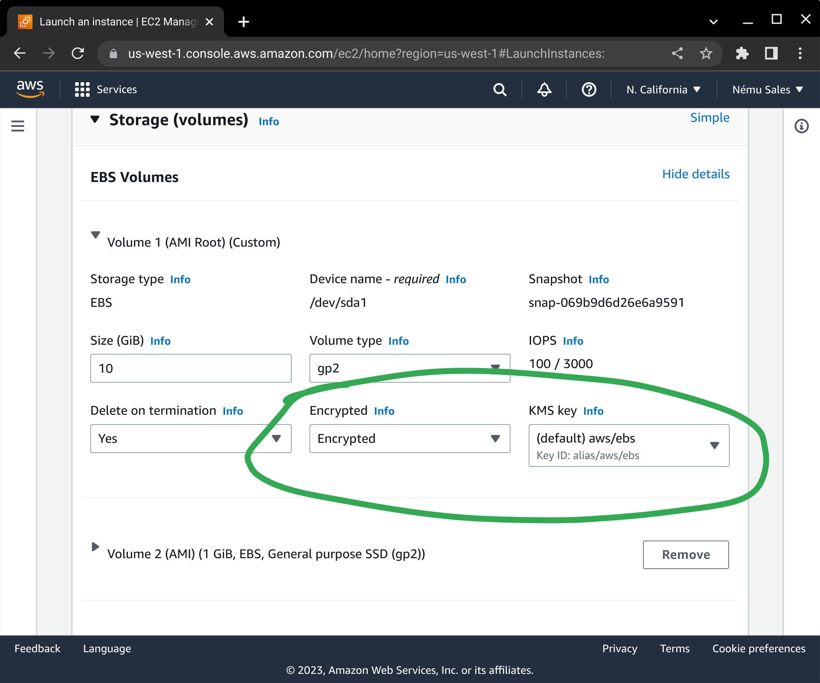Image resolution: width=820 pixels, height=683 pixels.
Task: Open a new browser tab
Action: (244, 22)
